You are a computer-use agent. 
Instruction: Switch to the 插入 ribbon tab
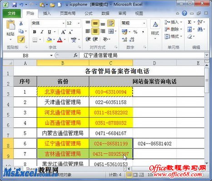[x=47, y=14]
